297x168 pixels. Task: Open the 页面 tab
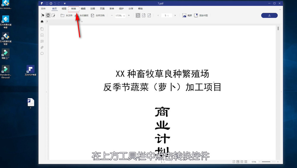tap(102, 9)
